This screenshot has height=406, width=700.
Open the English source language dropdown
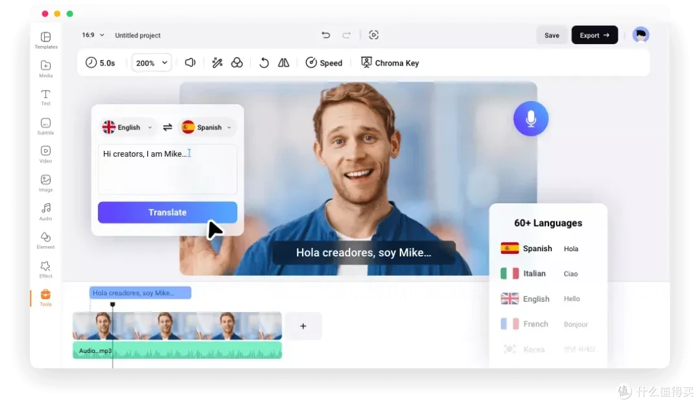[x=128, y=128]
